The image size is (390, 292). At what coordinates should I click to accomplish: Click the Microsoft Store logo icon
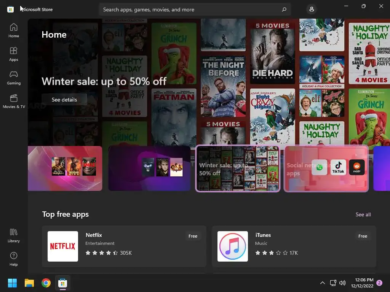click(10, 10)
